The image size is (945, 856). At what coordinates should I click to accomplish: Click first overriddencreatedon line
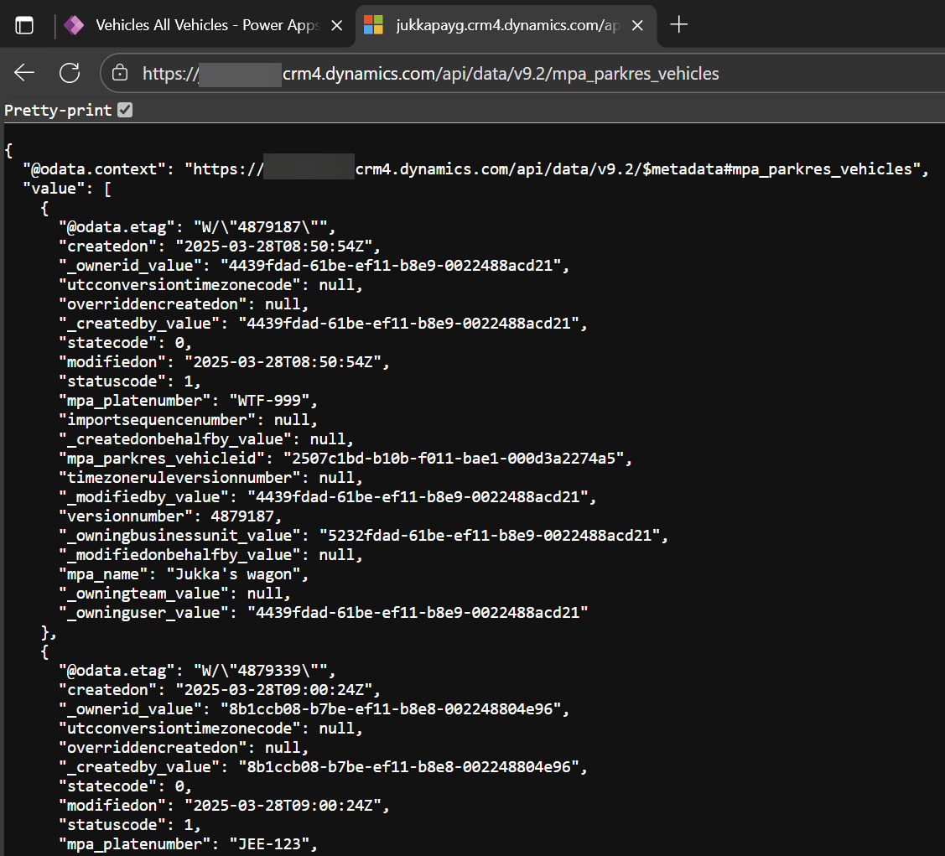(184, 304)
